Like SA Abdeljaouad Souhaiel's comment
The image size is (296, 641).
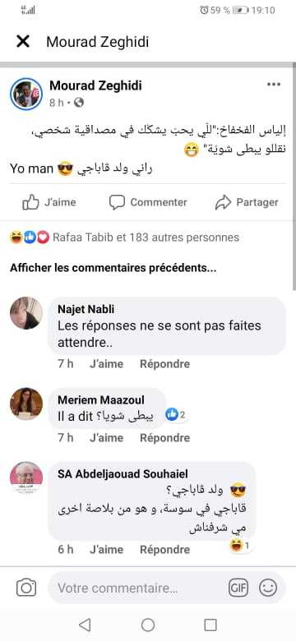[106, 550]
